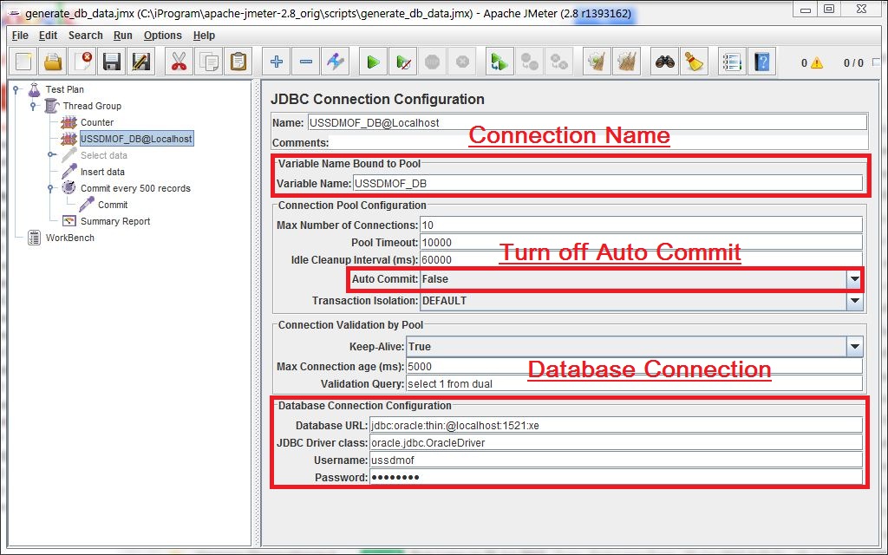Click the Comments field

[598, 143]
